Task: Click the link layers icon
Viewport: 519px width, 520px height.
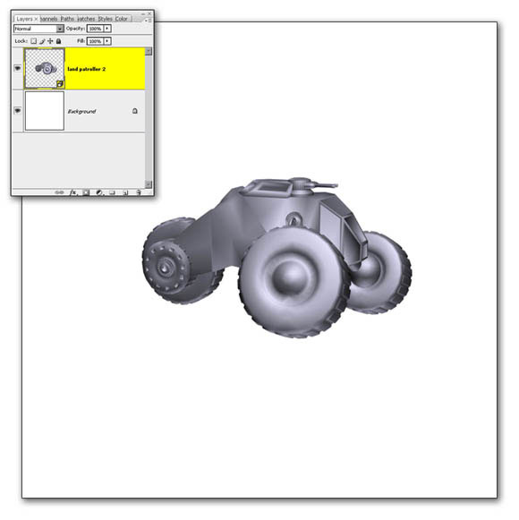Action: [59, 192]
